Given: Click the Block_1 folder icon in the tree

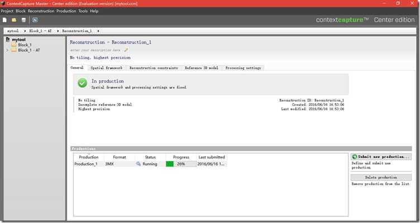Looking at the screenshot, I should 14,45.
